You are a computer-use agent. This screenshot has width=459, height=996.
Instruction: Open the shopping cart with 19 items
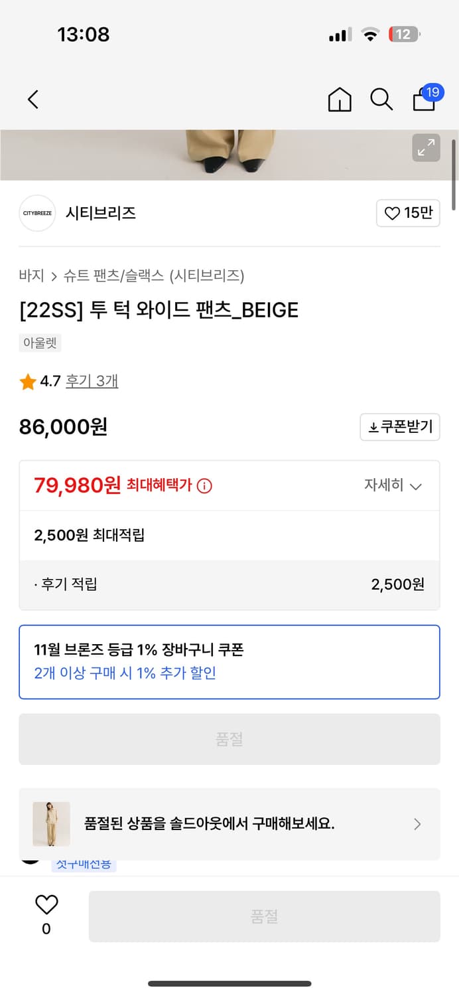point(423,101)
